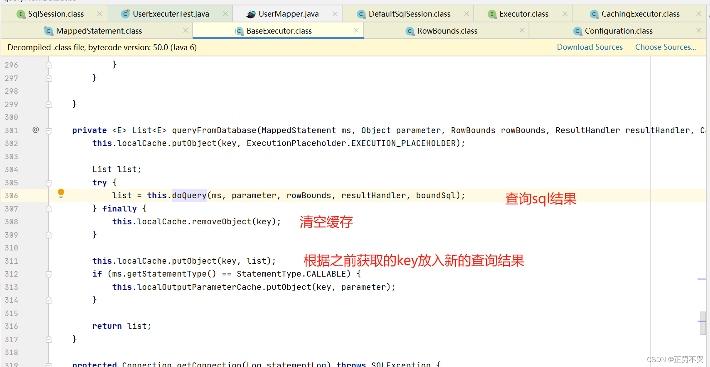Screen dimensions: 710x367
Task: Close the RowBounds.class tab
Action: click(x=522, y=30)
